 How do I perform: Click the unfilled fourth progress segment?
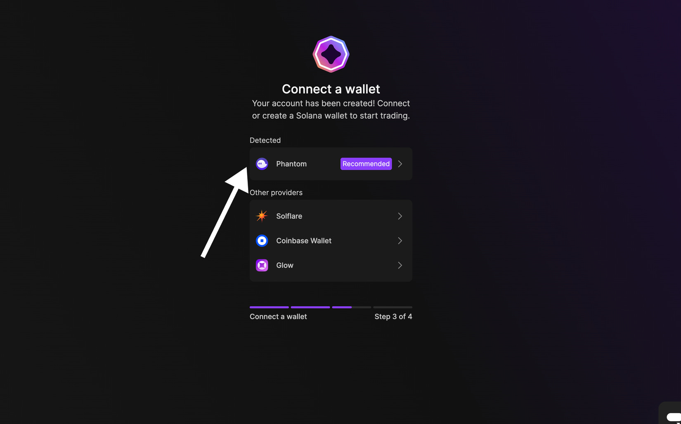(x=393, y=307)
